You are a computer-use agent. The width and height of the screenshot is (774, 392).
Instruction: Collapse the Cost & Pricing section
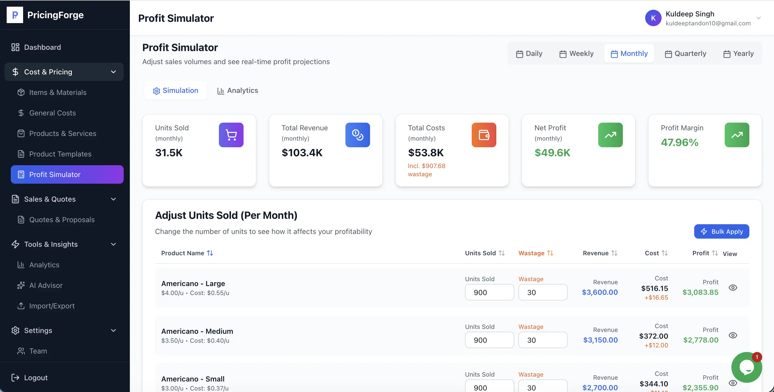click(113, 72)
